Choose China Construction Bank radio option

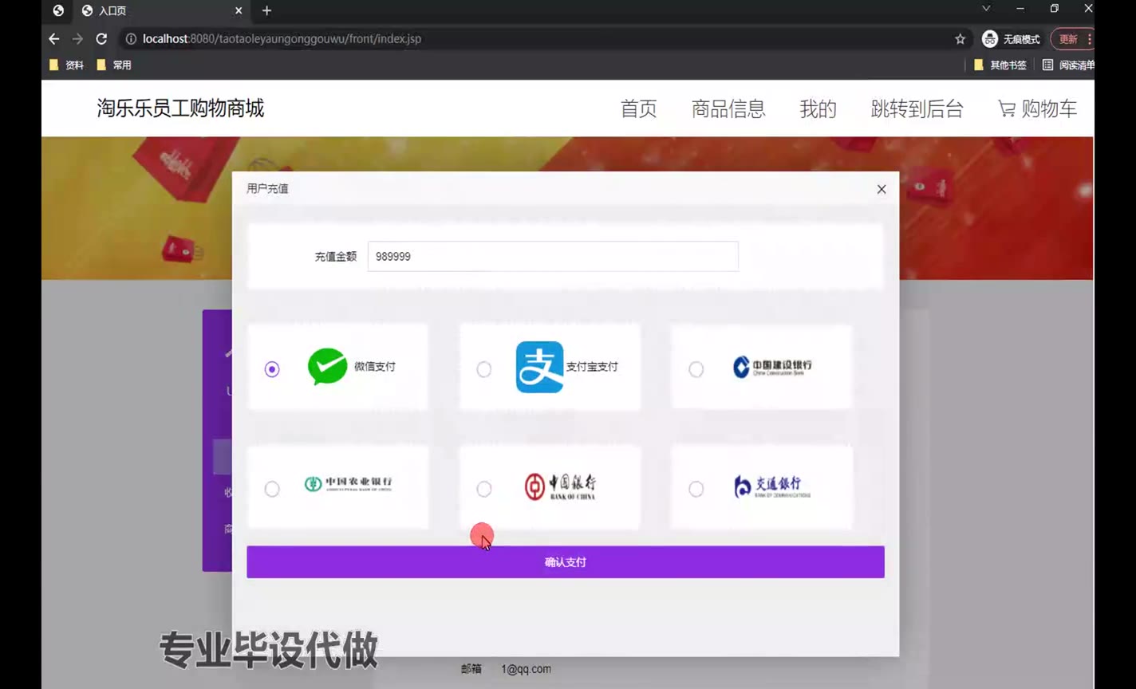pyautogui.click(x=696, y=369)
